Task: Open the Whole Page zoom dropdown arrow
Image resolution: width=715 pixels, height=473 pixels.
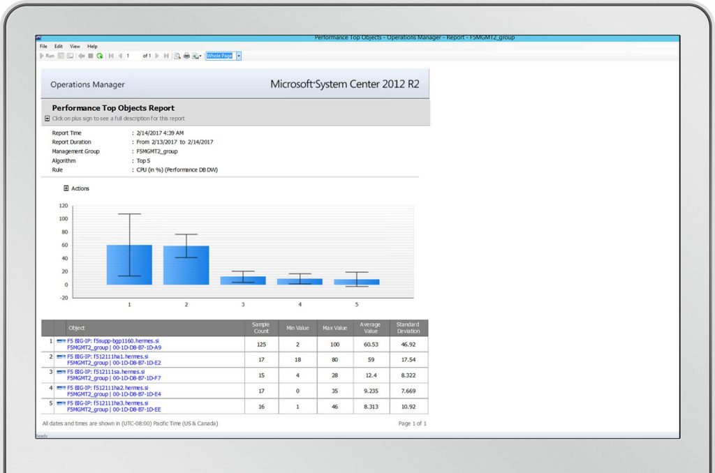Action: click(x=239, y=56)
